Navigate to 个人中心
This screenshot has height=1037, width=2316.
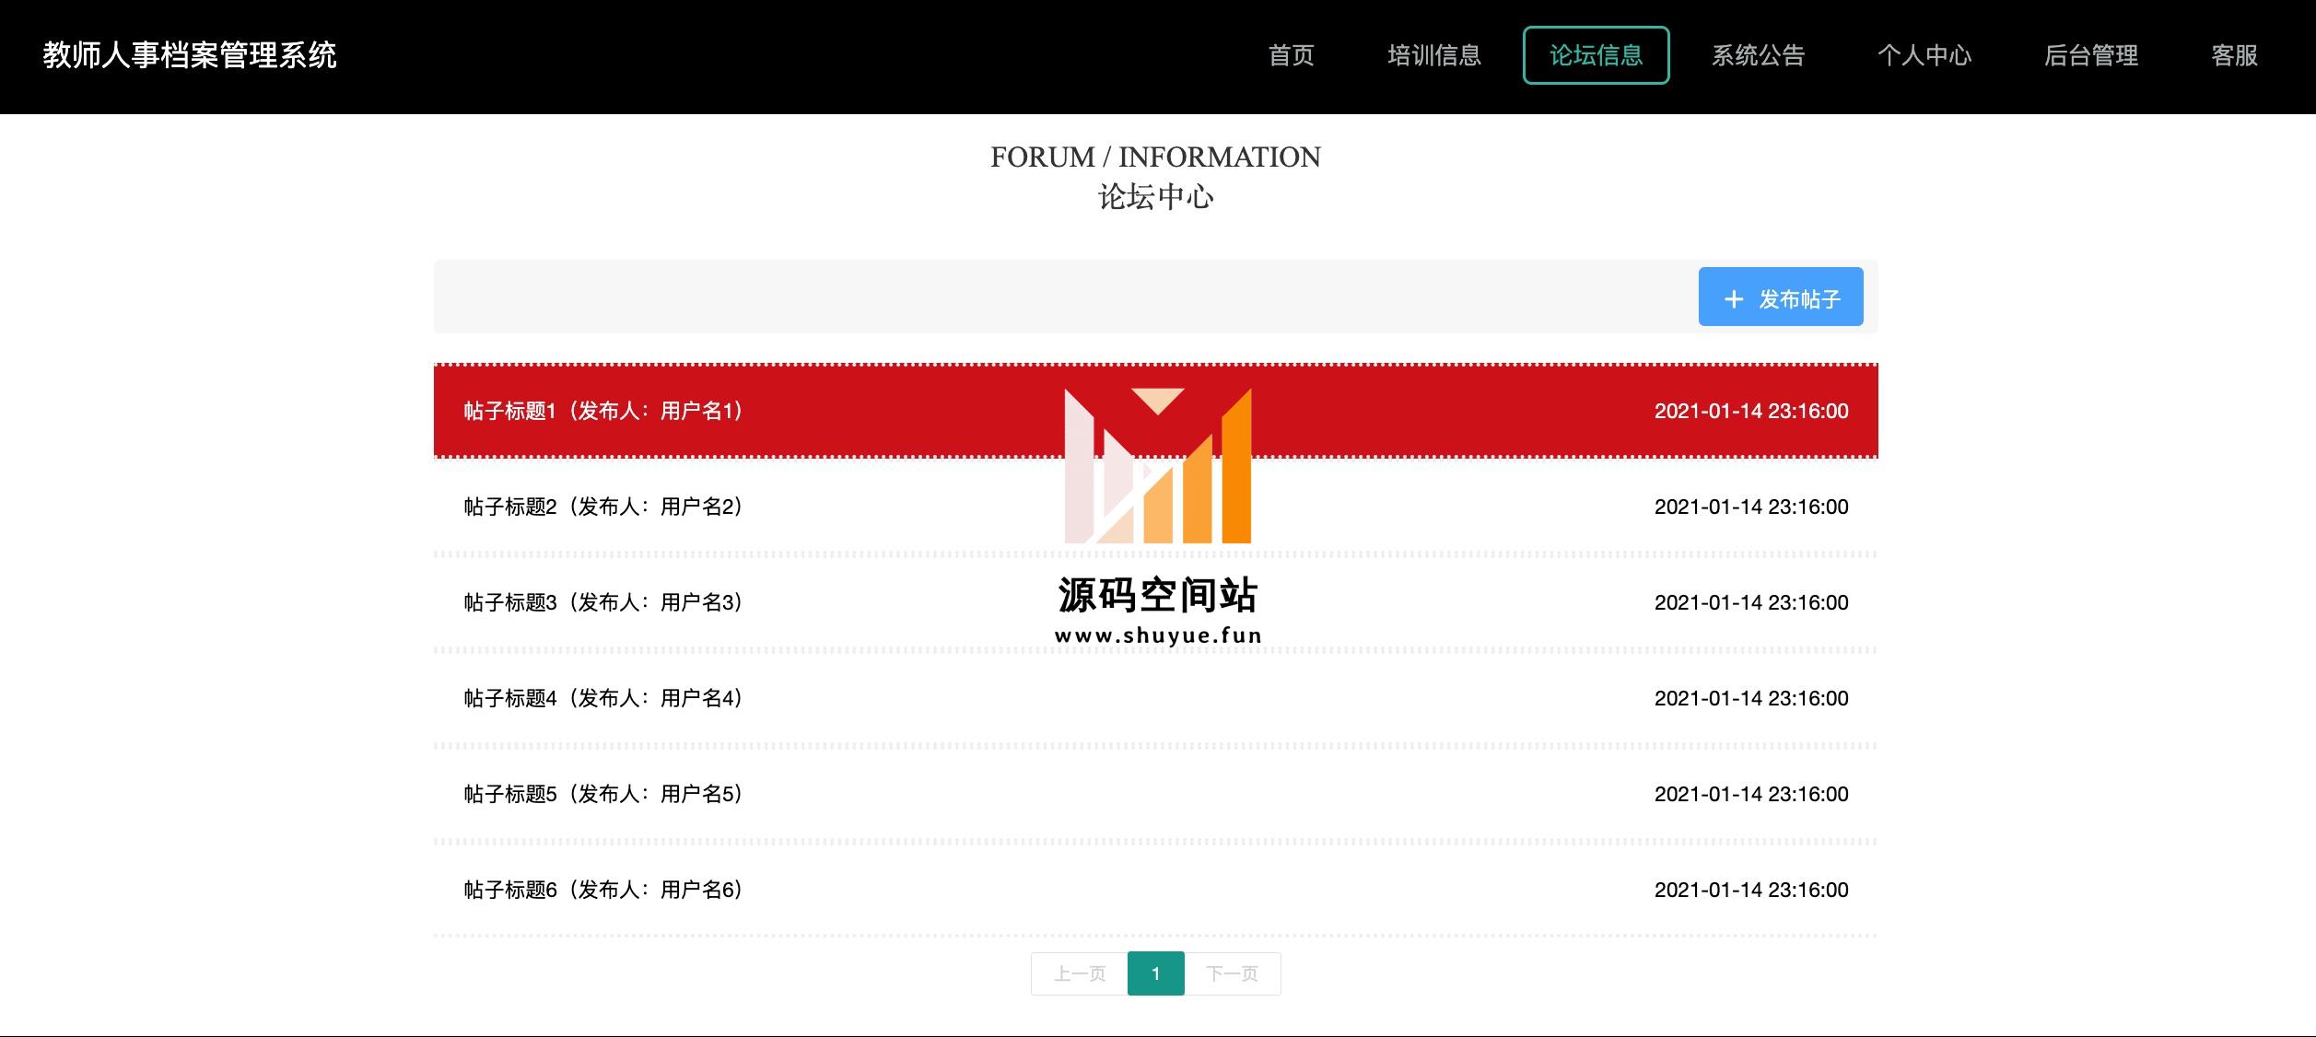pos(1924,55)
